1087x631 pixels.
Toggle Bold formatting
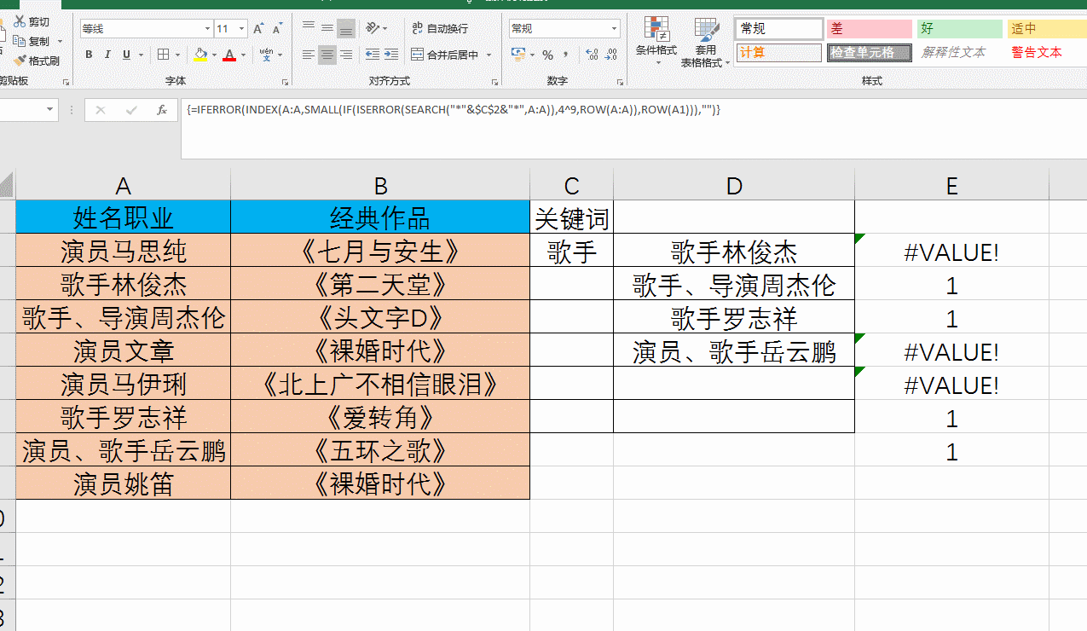(x=89, y=55)
